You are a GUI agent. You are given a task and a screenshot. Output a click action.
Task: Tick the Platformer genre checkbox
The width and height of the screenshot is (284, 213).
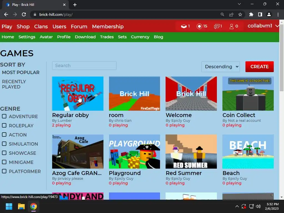[4, 171]
